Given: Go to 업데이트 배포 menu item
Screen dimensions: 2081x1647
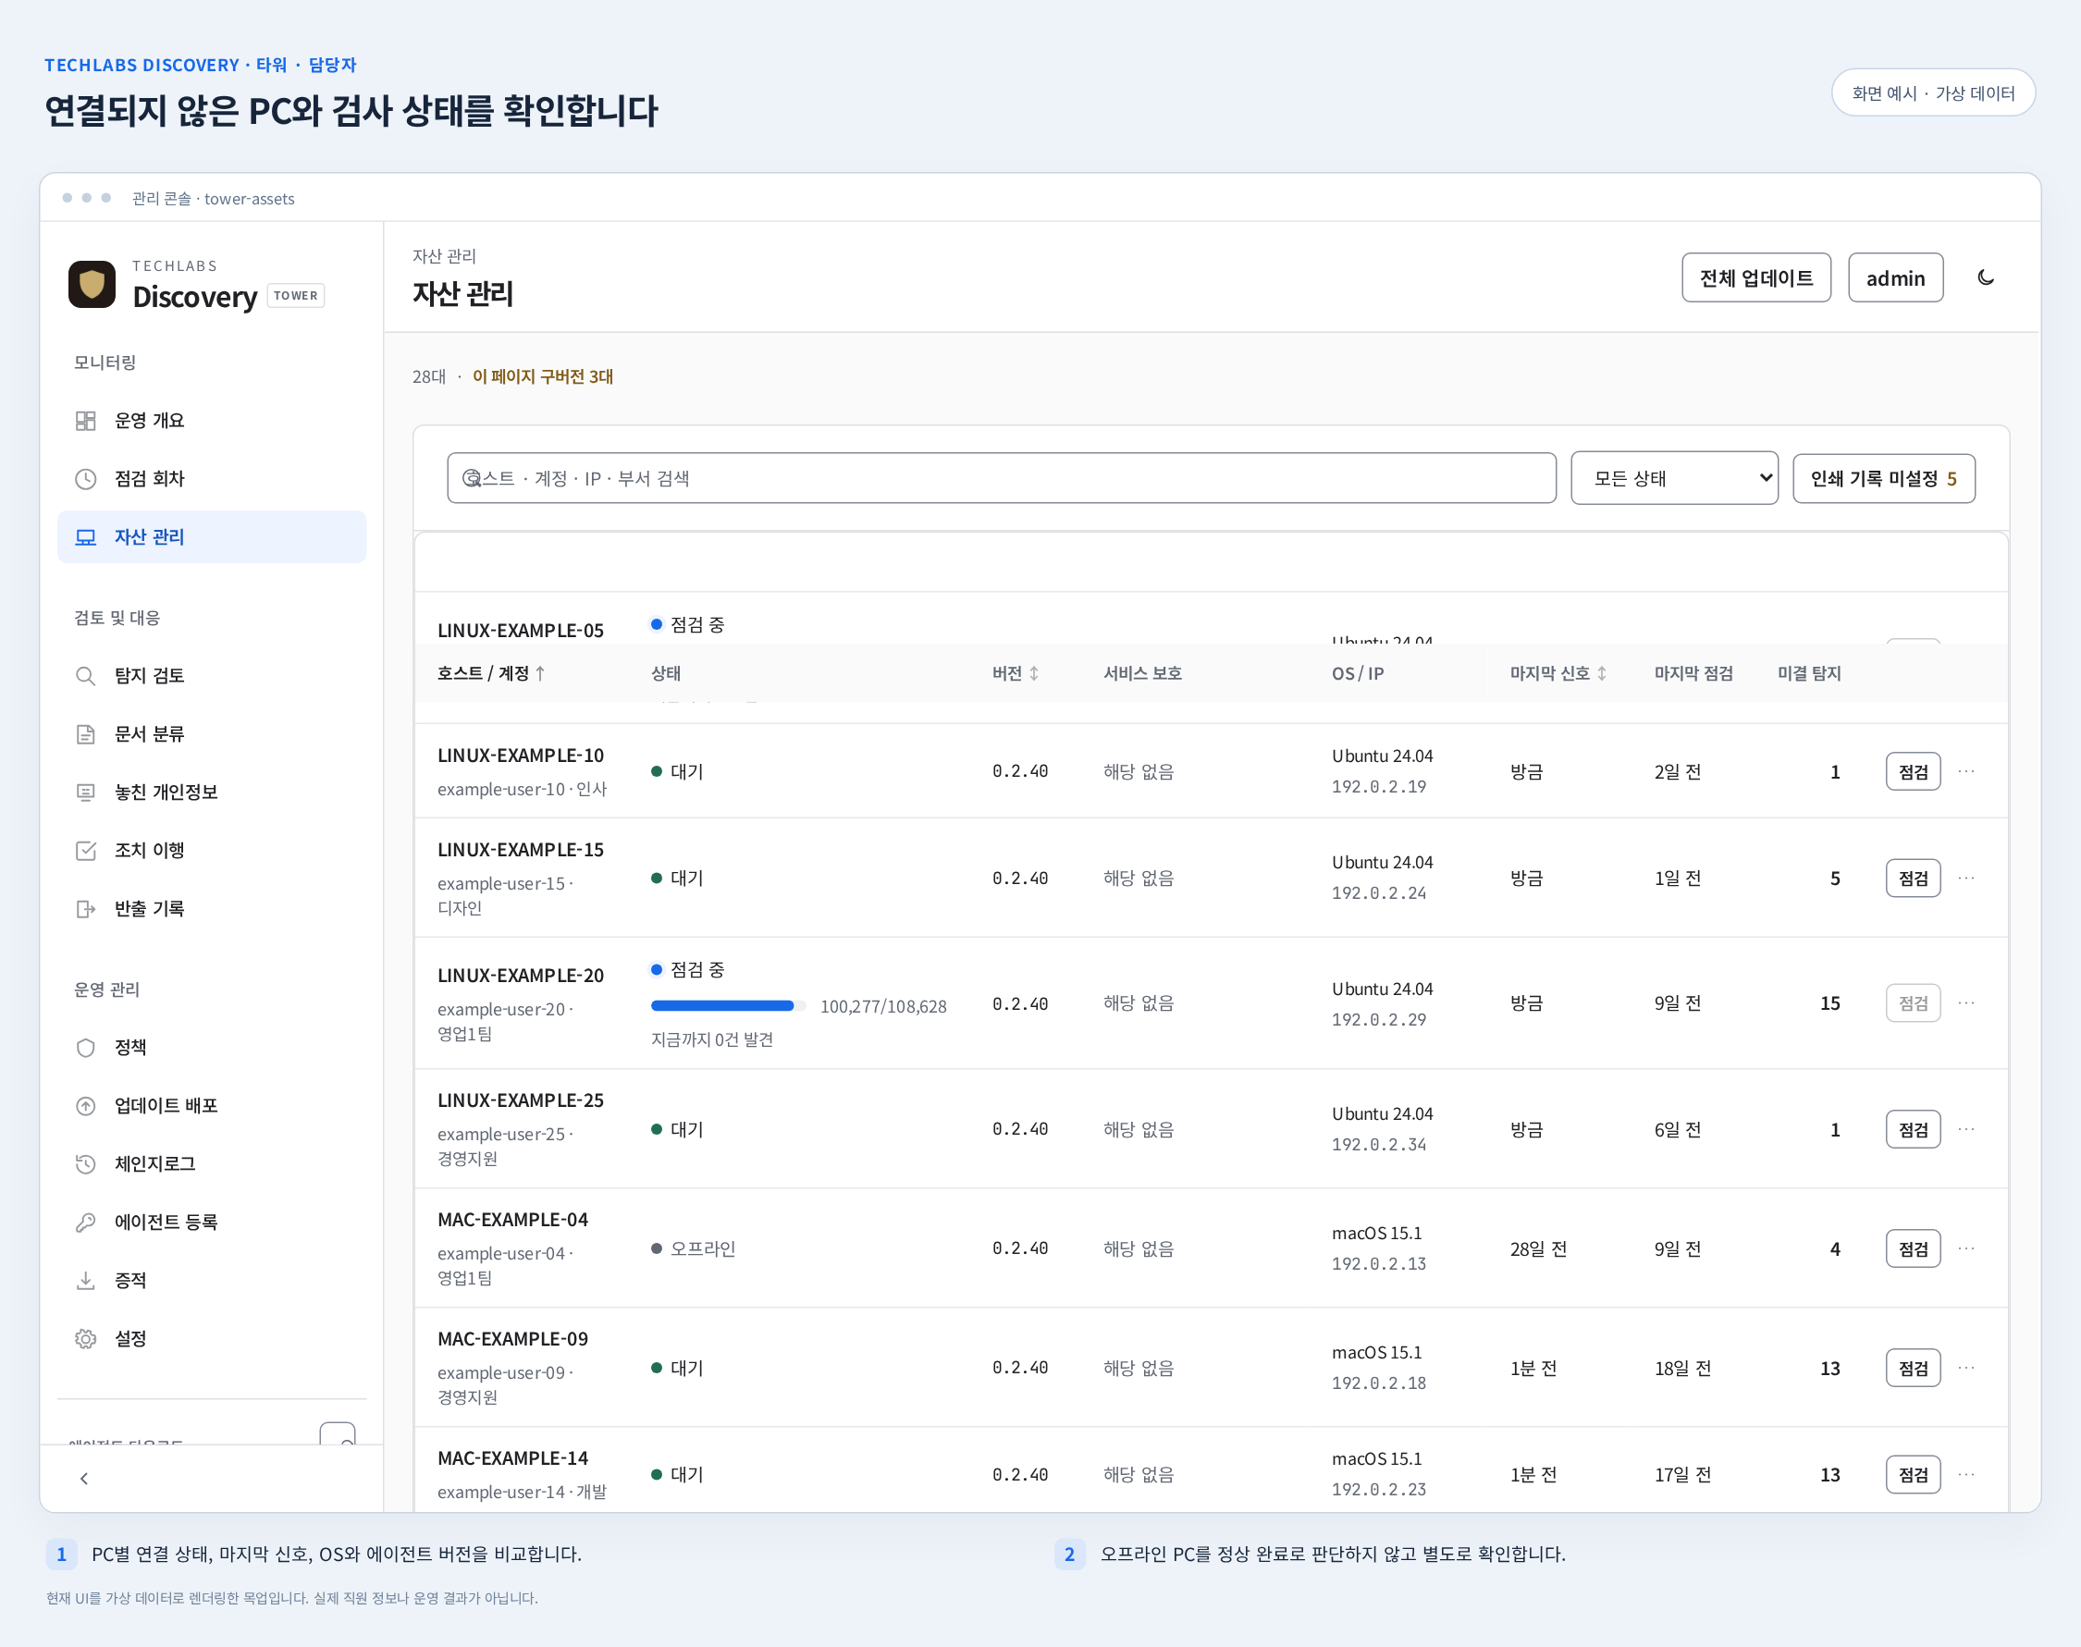Looking at the screenshot, I should [x=211, y=1106].
